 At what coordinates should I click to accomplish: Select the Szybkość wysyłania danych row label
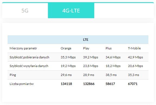pyautogui.click(x=29, y=66)
